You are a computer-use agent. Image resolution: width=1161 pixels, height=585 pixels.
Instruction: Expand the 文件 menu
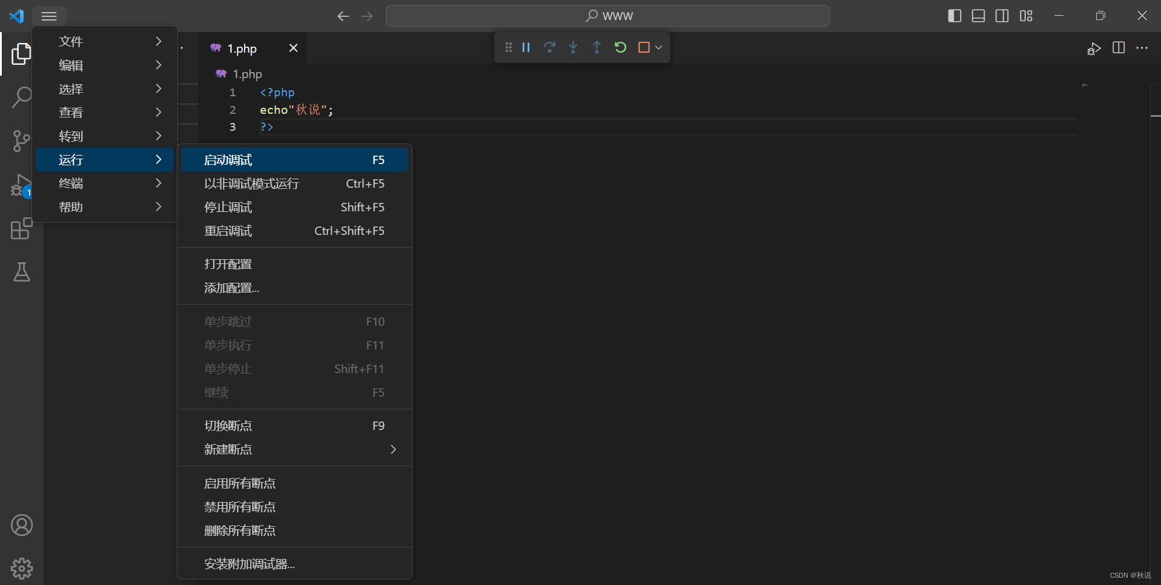click(x=105, y=41)
